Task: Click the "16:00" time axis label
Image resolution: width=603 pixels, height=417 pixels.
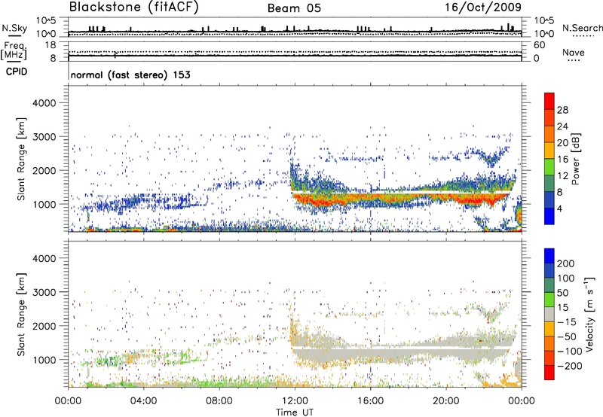Action: point(370,401)
